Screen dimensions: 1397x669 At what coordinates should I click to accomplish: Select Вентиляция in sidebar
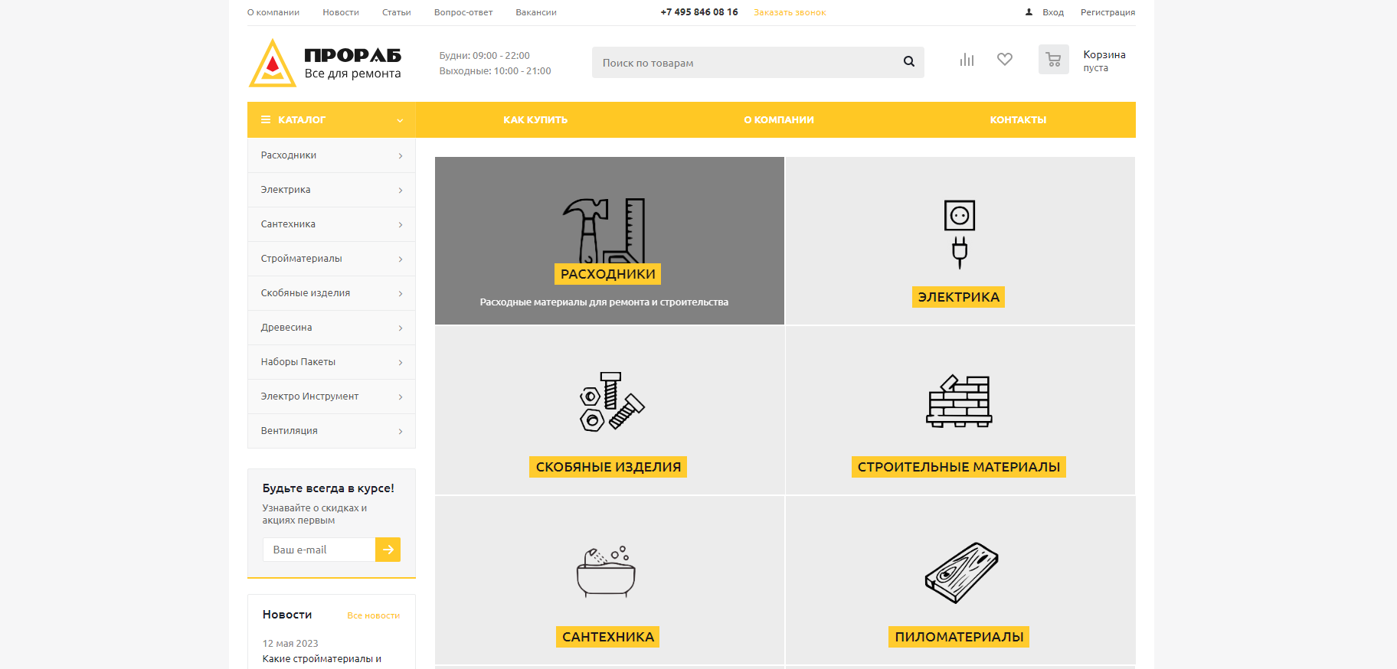331,431
